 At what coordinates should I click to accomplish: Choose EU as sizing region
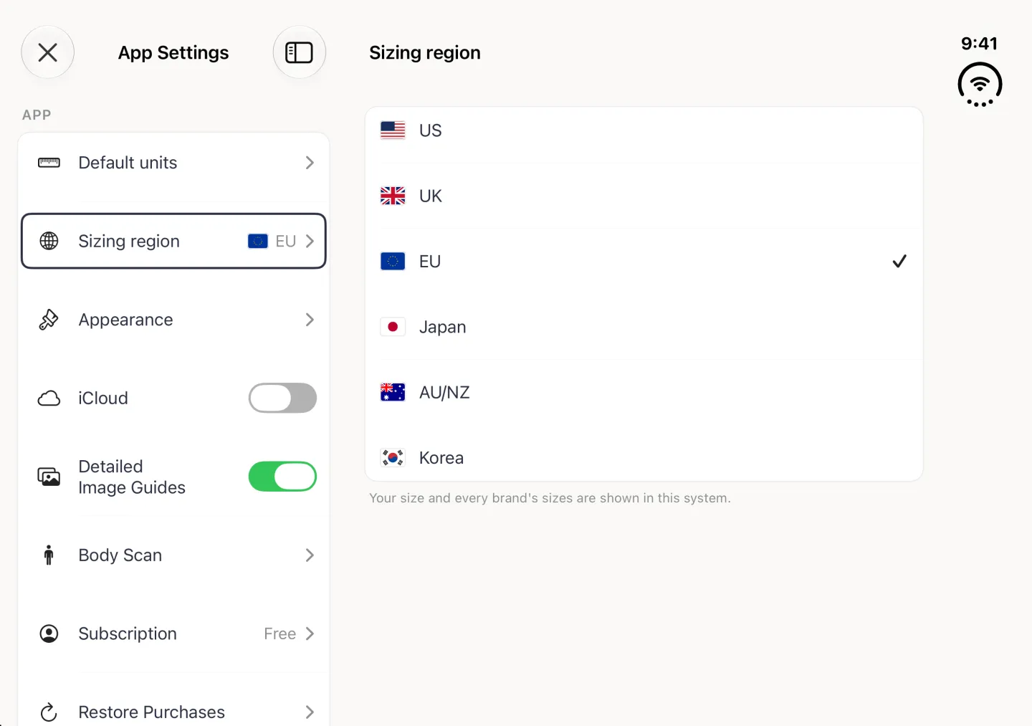point(644,262)
